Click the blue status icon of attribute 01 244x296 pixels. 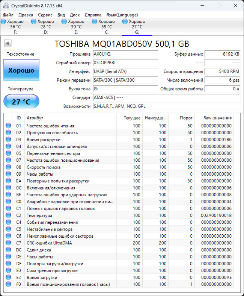[x=8, y=126]
